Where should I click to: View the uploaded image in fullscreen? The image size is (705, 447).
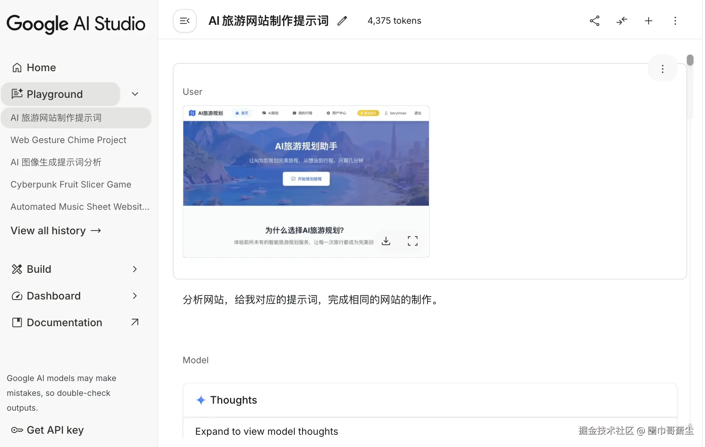412,241
